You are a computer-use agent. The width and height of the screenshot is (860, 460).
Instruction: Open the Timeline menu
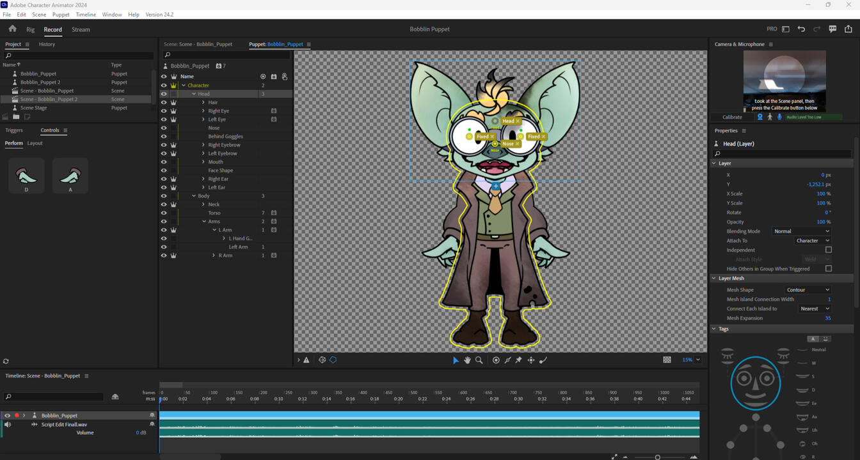[86, 15]
